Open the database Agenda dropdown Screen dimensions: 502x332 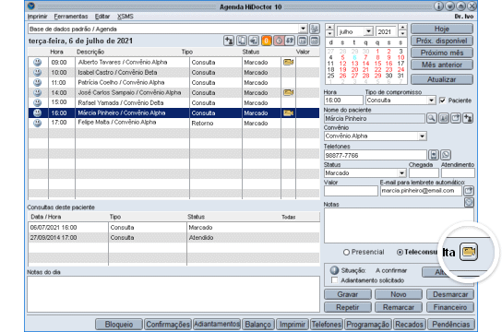coord(304,29)
